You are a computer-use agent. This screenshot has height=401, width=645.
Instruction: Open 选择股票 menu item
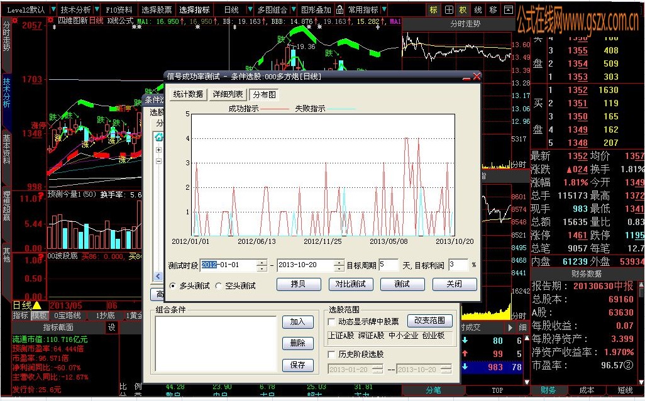coord(157,10)
